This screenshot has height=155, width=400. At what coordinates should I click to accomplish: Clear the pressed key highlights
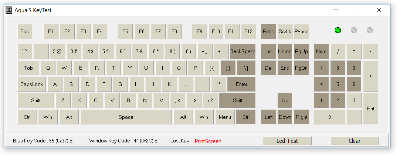click(355, 141)
